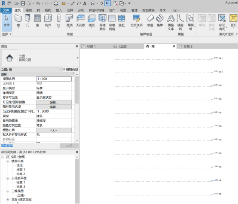Select the 天花板 (Ceiling) tool
The image size is (238, 204).
tap(80, 21)
